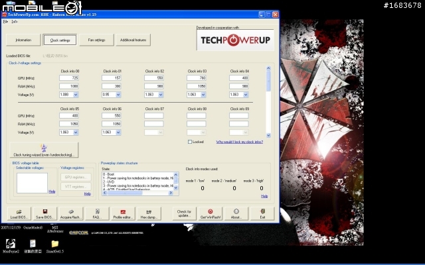Open the File menu
The image size is (425, 265).
pyautogui.click(x=5, y=21)
